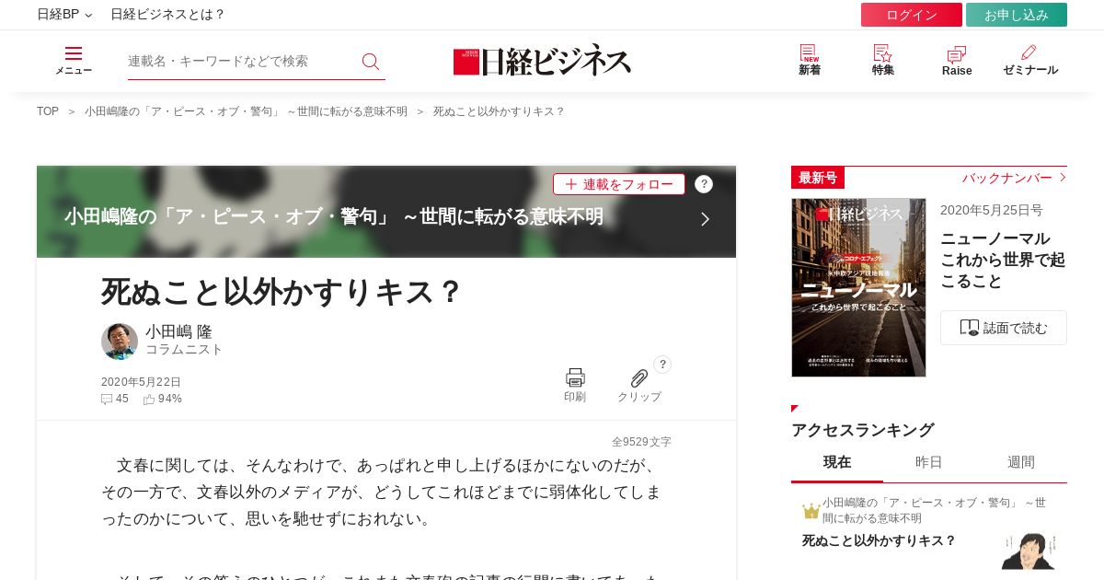Click ranking series name link text
The image size is (1104, 580).
[x=934, y=510]
